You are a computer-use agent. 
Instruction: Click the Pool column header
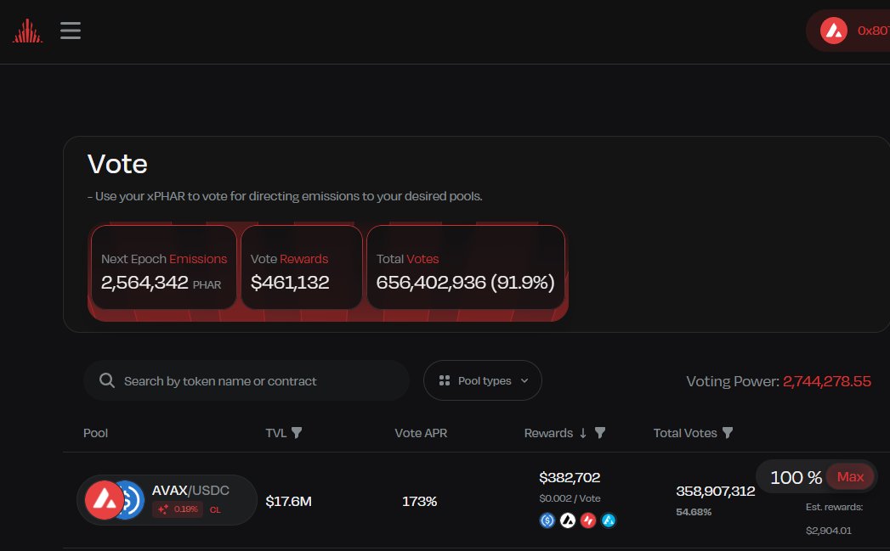(95, 433)
